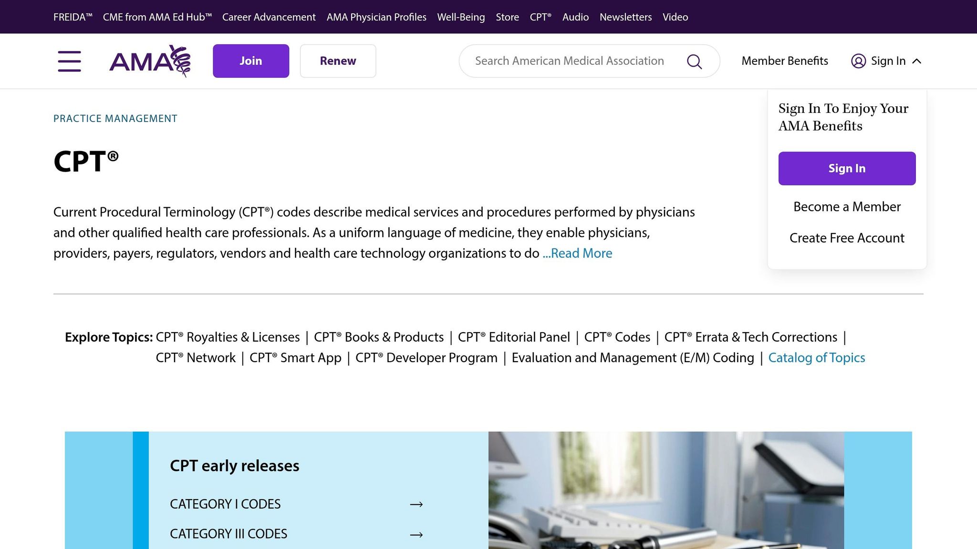The width and height of the screenshot is (977, 549).
Task: Expand description with Read More
Action: pyautogui.click(x=577, y=253)
